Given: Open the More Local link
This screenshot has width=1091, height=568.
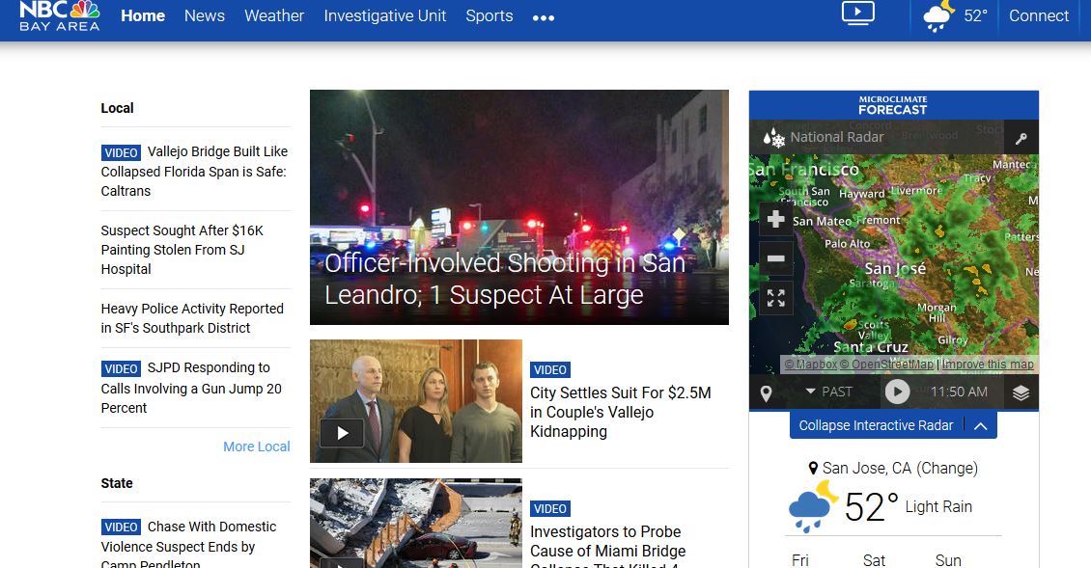Looking at the screenshot, I should (x=257, y=447).
